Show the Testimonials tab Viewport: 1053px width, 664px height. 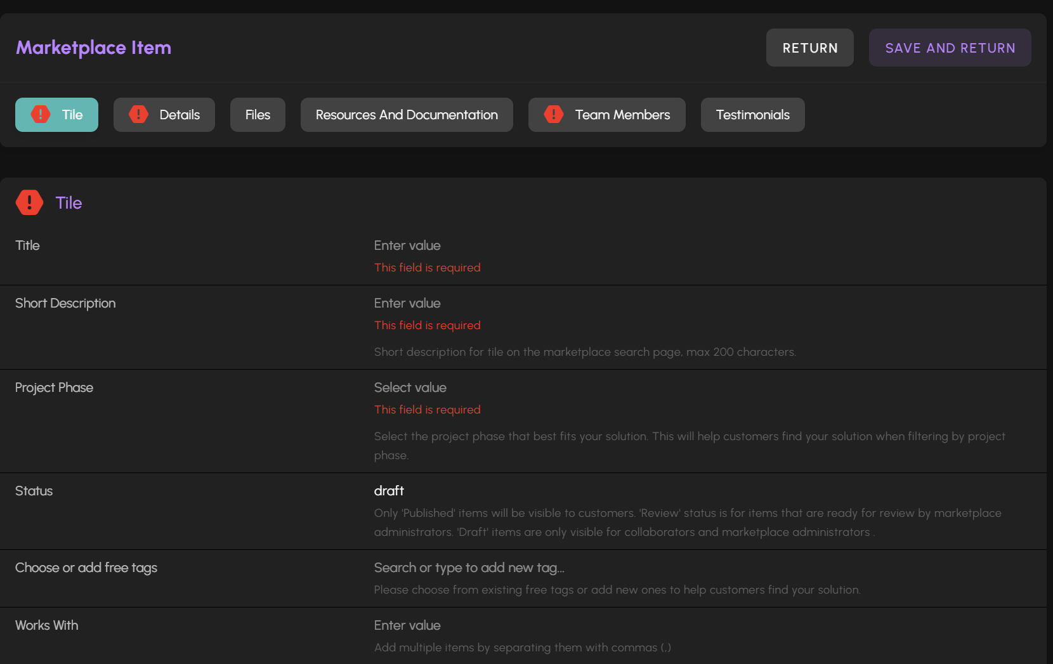coord(753,115)
